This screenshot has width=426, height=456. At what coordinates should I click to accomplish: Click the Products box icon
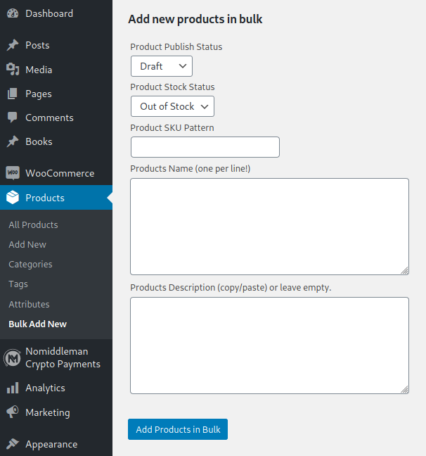coord(13,198)
